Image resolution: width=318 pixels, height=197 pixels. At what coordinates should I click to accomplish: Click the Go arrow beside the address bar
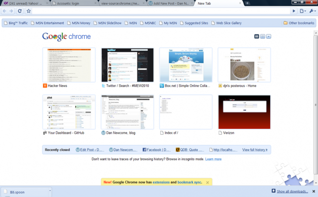pos(294,11)
